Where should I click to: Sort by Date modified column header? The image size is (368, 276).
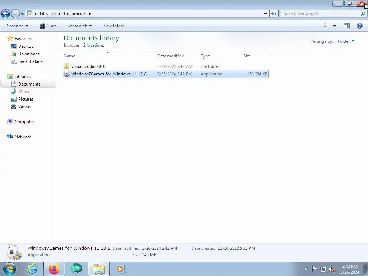click(176, 56)
